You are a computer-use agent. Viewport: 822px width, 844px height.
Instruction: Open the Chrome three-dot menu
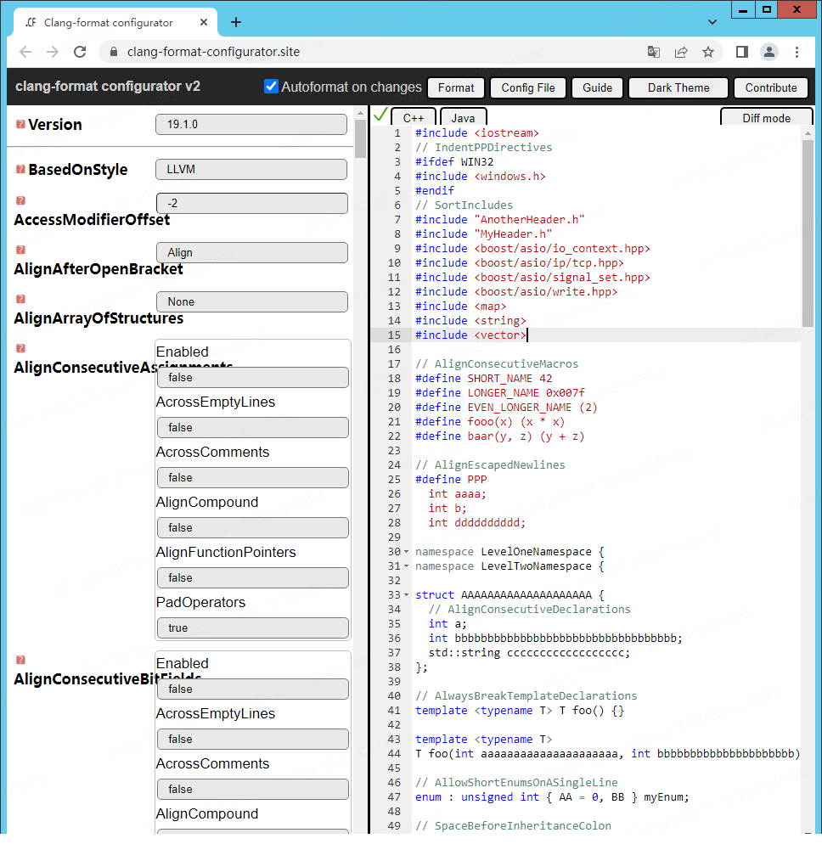(797, 52)
